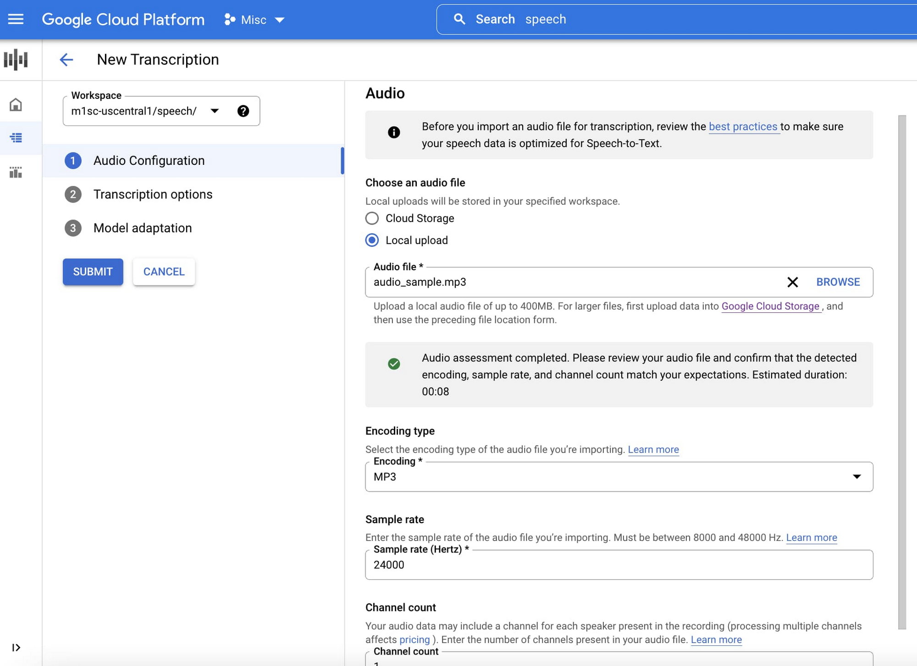This screenshot has height=666, width=917.
Task: Click the best practices hyperlink
Action: point(743,127)
